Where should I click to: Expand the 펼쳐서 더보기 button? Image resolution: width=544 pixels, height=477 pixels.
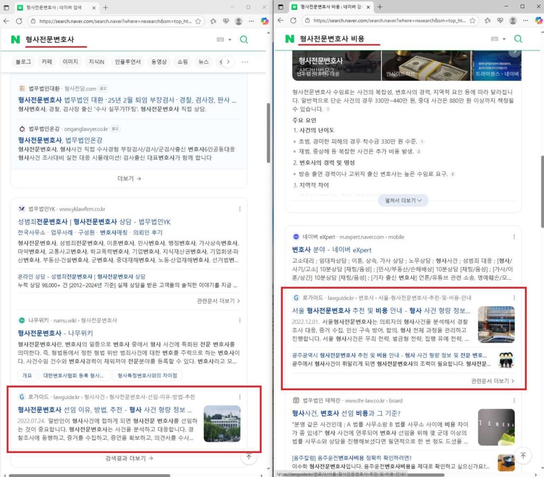click(403, 200)
